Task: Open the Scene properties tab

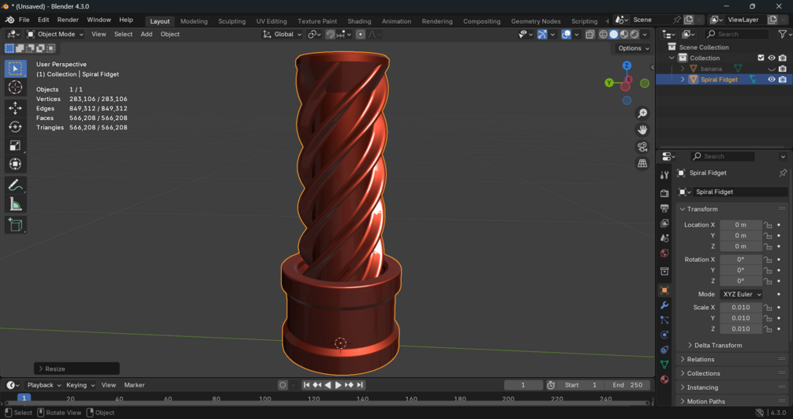Action: pyautogui.click(x=664, y=238)
